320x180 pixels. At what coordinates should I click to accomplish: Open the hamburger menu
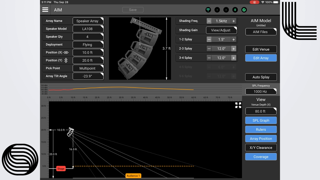tap(45, 10)
